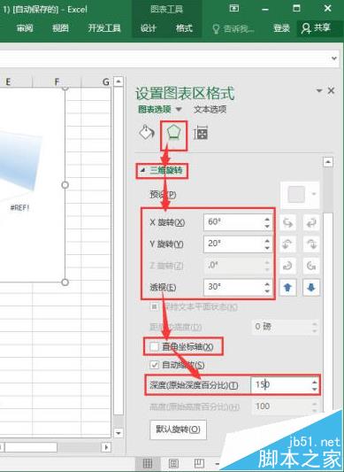Screen dimensions: 344x472
Task: Collapse the 三维旋转 section
Action: (x=143, y=171)
